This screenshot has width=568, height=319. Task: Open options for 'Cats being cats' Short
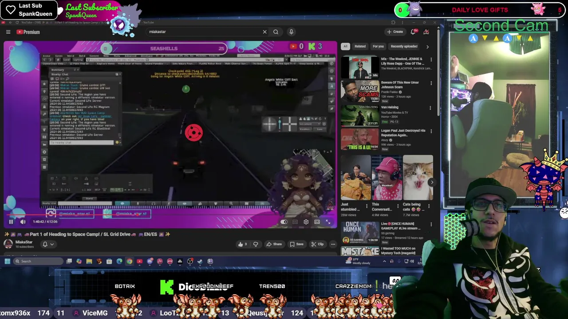coord(429,206)
